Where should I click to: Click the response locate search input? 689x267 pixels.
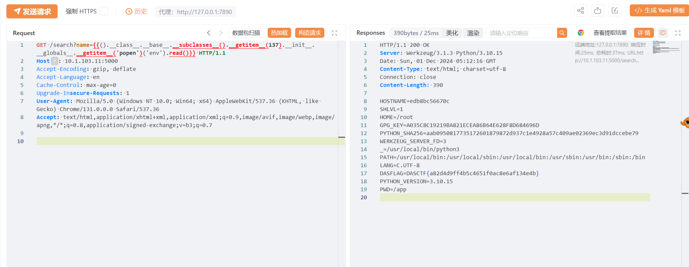(x=521, y=33)
